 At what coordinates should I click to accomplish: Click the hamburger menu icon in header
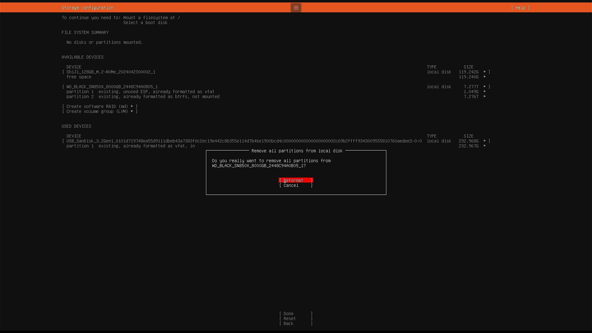point(296,8)
